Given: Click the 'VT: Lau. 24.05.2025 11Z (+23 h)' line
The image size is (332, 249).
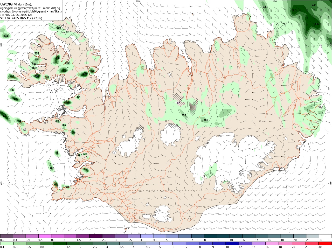Looking at the screenshot, I should (x=21, y=18).
